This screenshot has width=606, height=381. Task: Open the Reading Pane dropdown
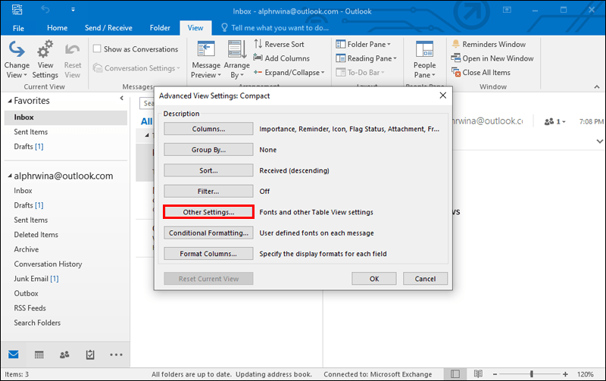[367, 58]
